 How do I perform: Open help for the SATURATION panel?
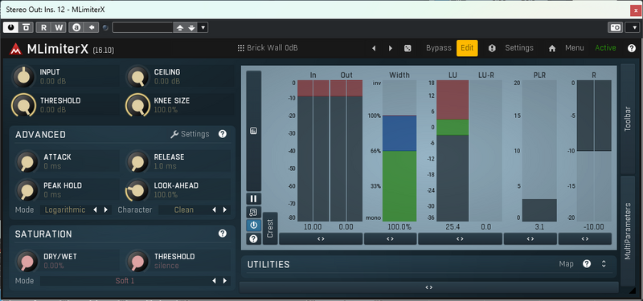[x=223, y=234]
